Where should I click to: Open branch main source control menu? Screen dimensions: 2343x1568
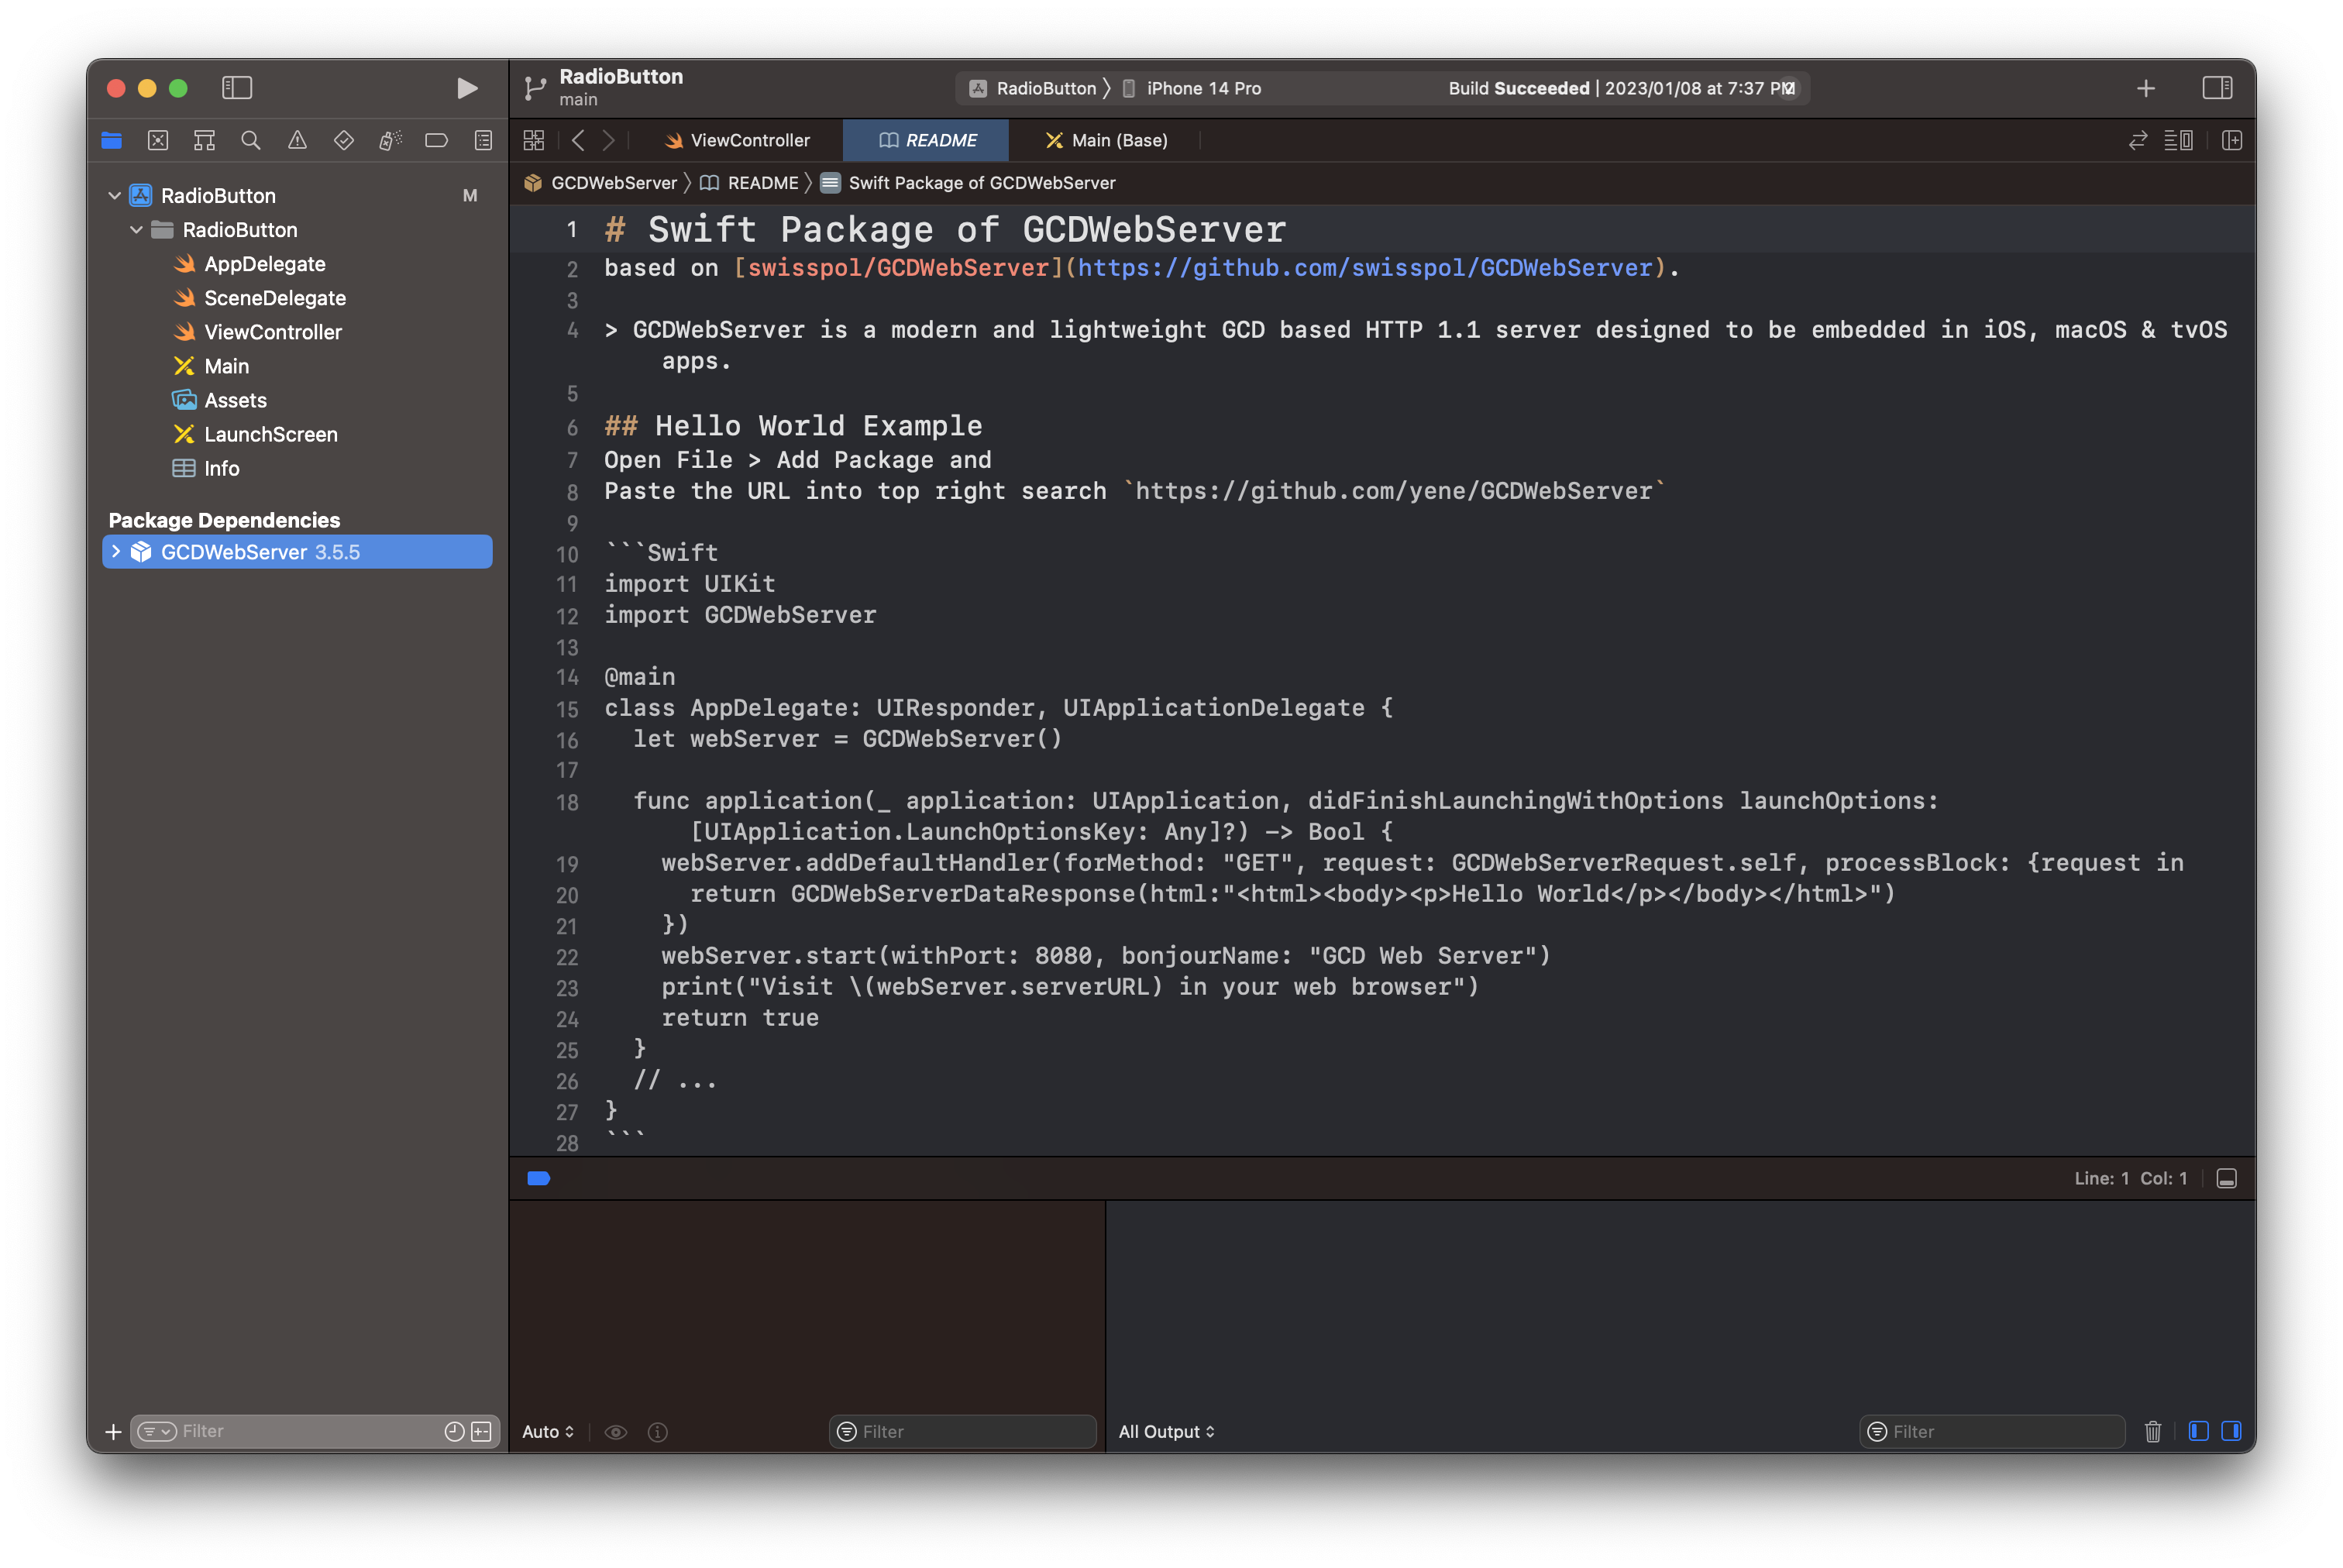[578, 99]
